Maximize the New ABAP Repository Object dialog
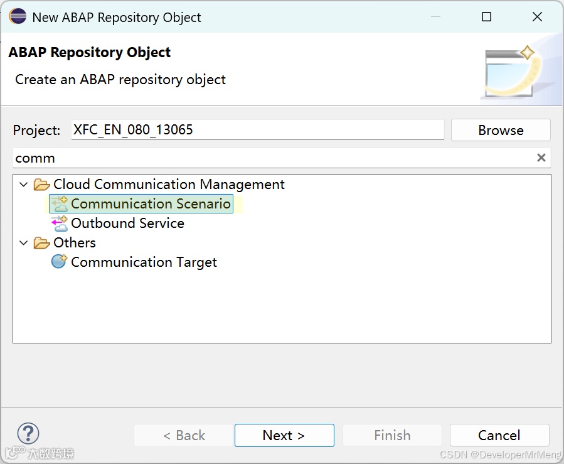 pos(486,17)
